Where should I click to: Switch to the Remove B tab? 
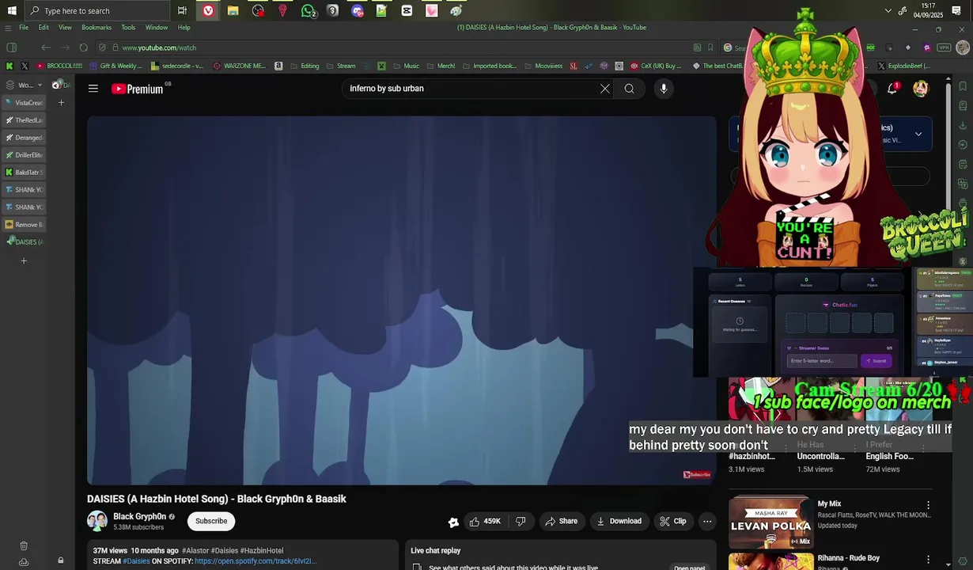click(x=25, y=225)
